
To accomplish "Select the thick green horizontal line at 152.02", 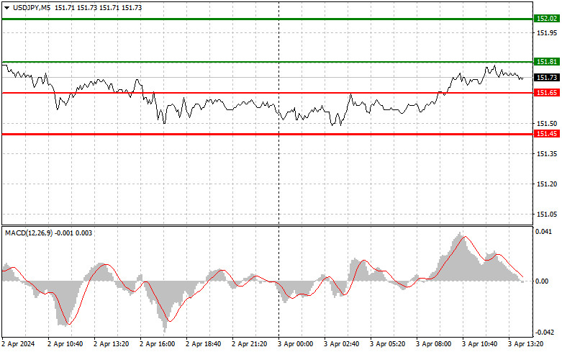I will (267, 19).
